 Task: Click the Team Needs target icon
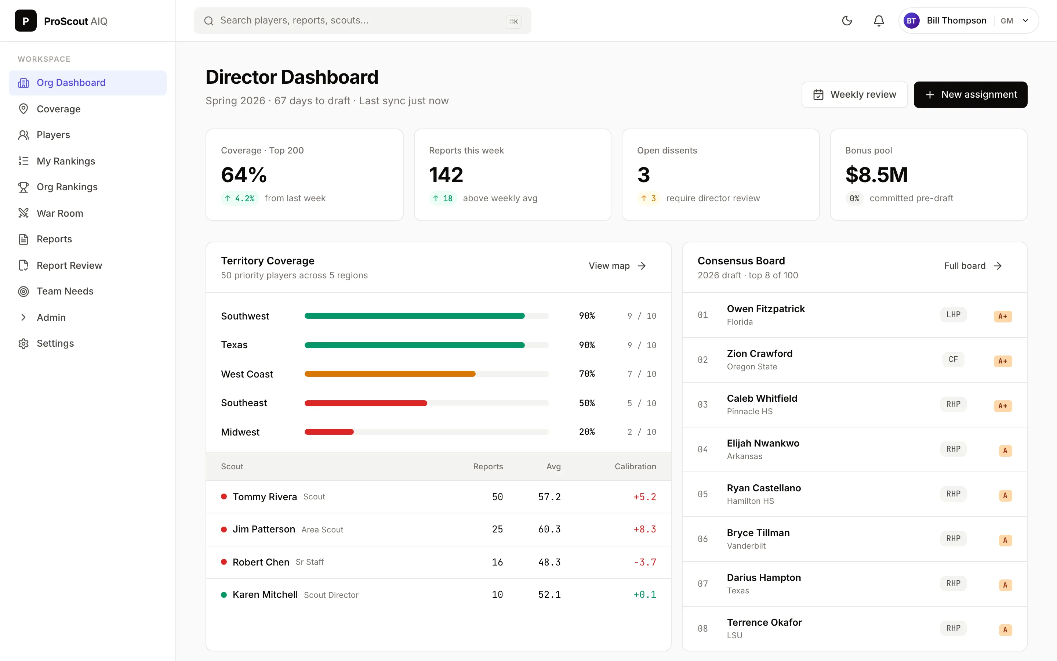23,291
